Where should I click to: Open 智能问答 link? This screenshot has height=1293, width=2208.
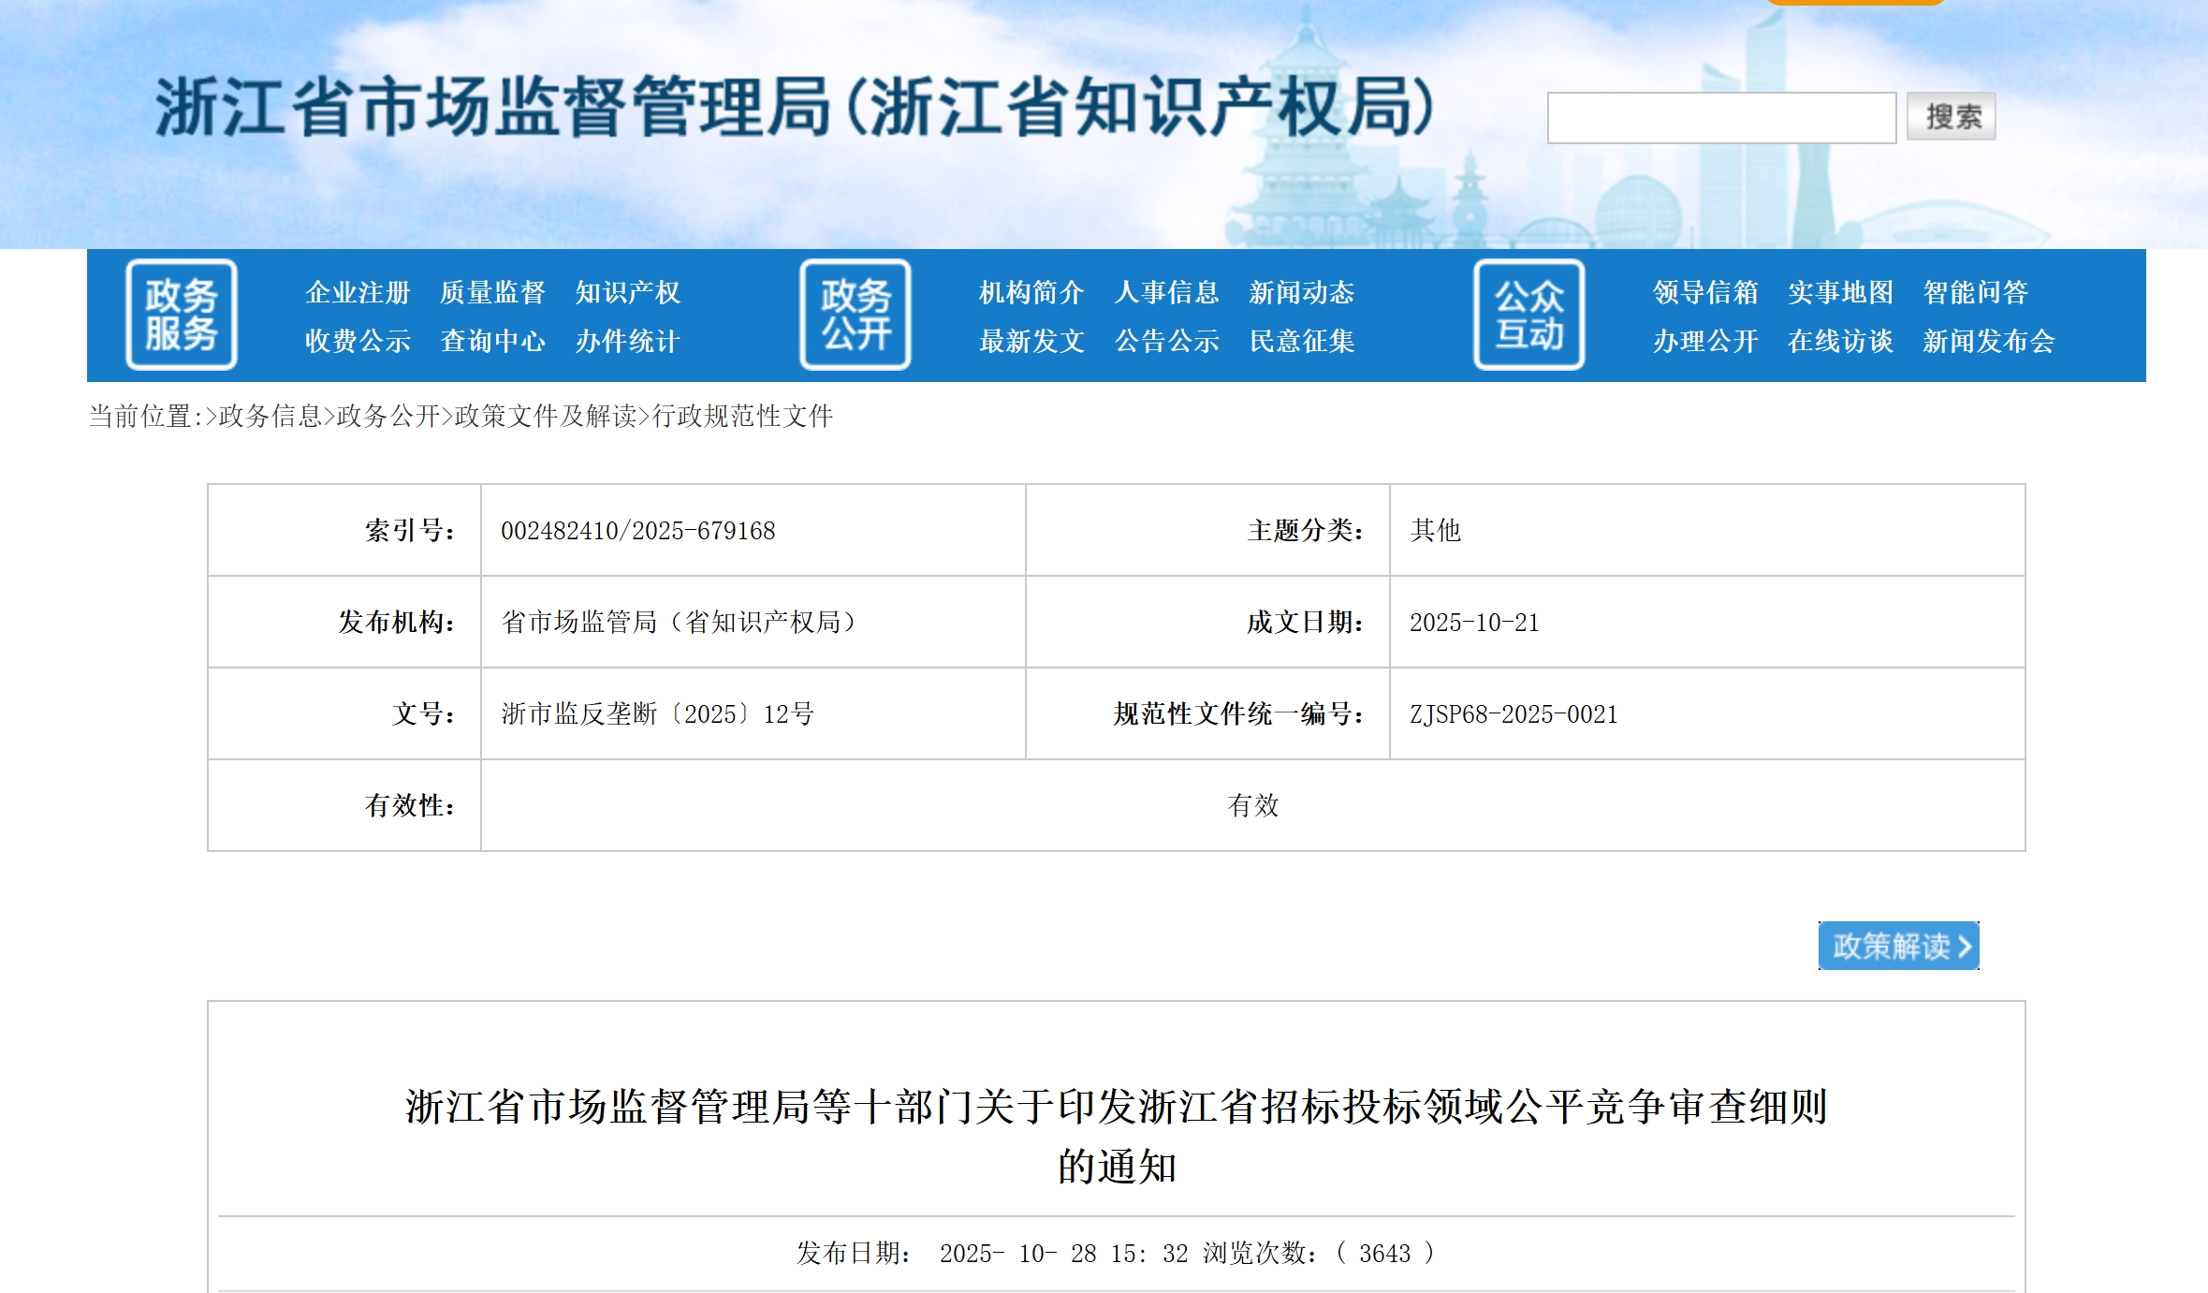point(1975,292)
